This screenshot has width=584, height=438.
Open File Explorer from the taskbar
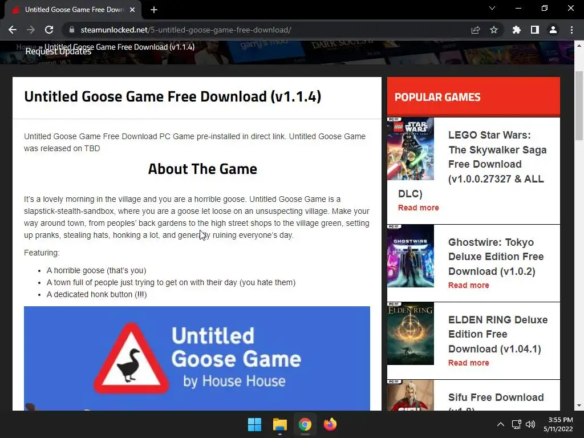pyautogui.click(x=279, y=424)
